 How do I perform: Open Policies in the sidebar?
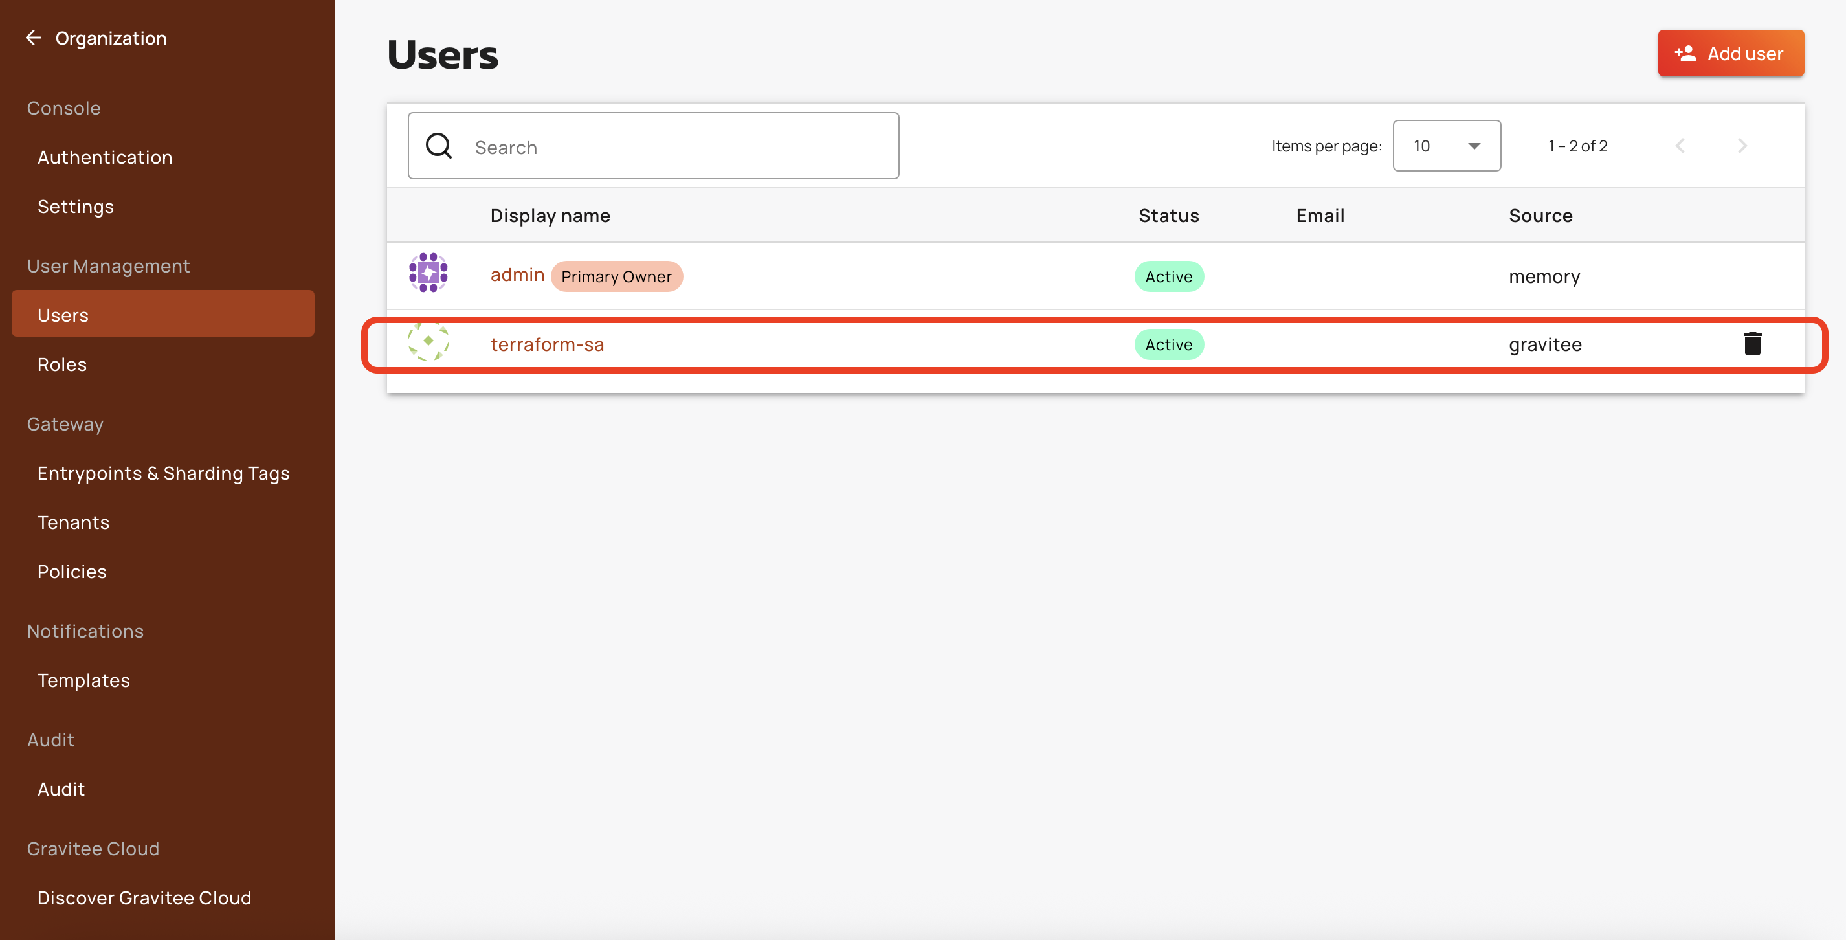pos(72,572)
